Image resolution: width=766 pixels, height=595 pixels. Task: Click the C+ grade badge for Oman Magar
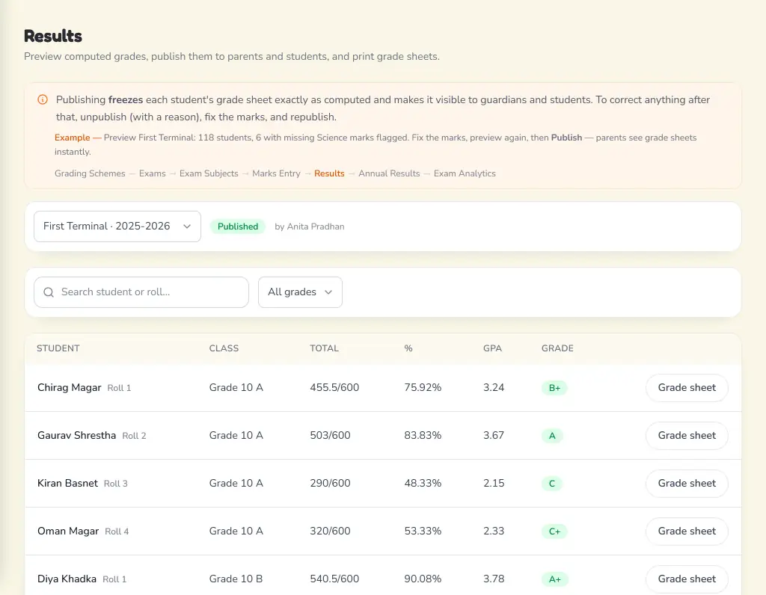[x=554, y=531]
